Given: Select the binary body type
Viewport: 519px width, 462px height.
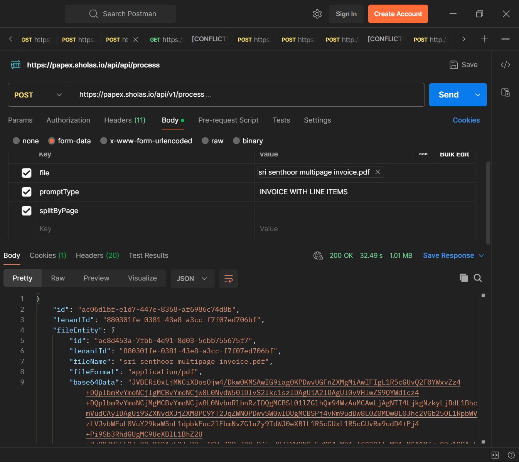Looking at the screenshot, I should pyautogui.click(x=236, y=141).
